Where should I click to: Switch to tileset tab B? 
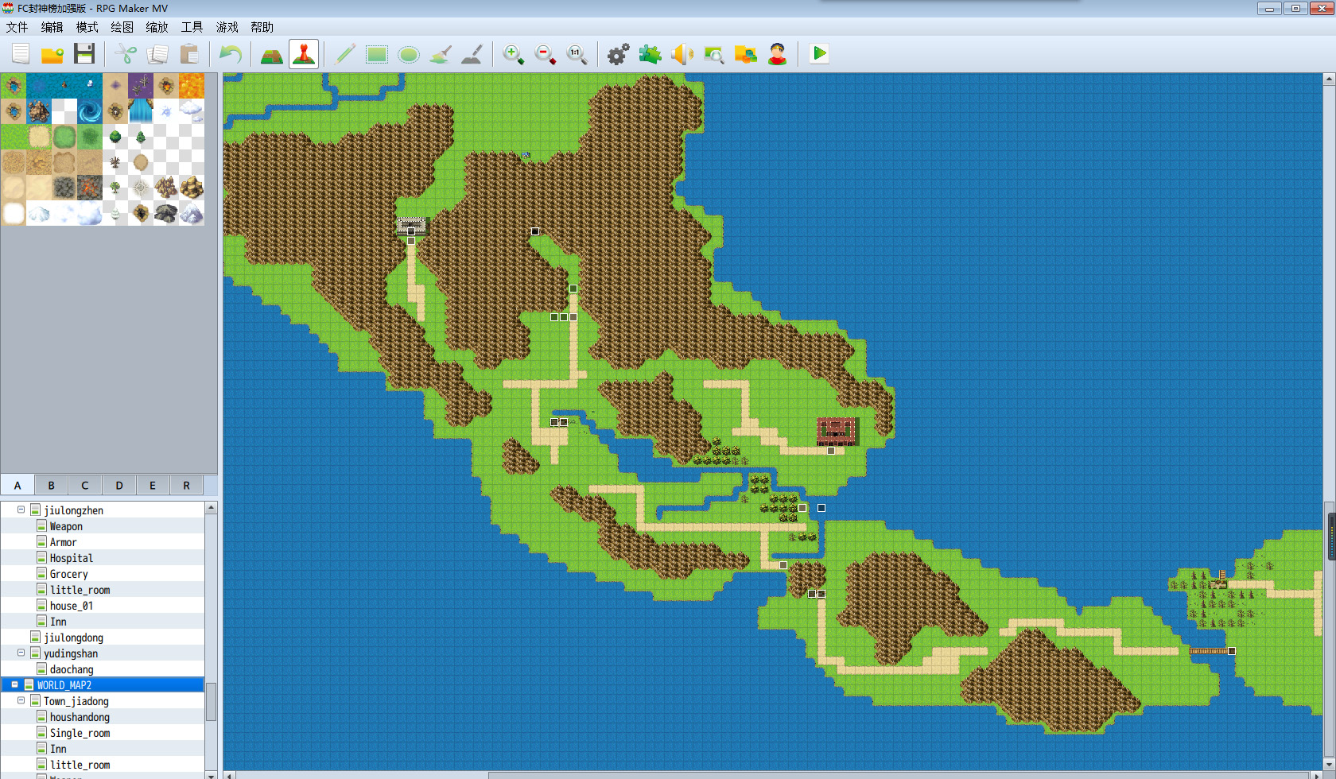pyautogui.click(x=51, y=485)
